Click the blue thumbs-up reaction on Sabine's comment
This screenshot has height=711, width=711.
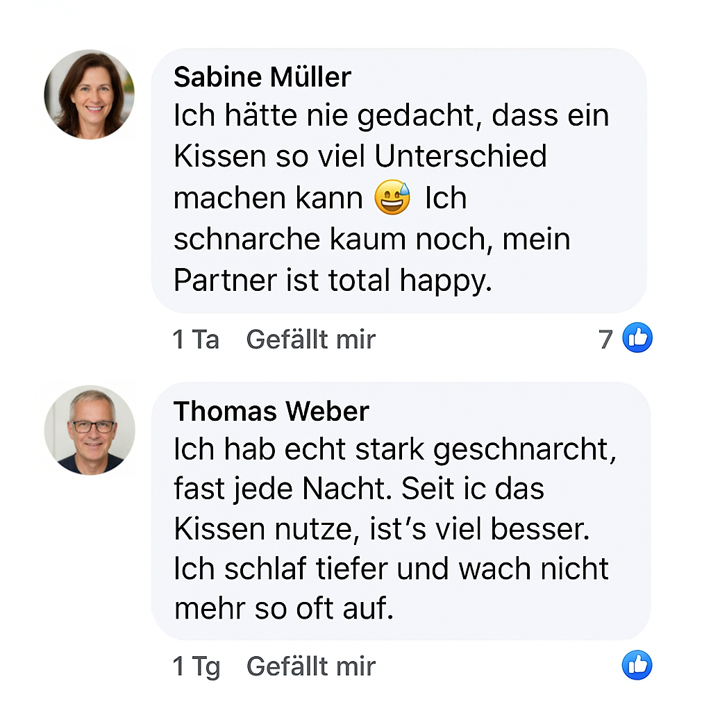(637, 337)
